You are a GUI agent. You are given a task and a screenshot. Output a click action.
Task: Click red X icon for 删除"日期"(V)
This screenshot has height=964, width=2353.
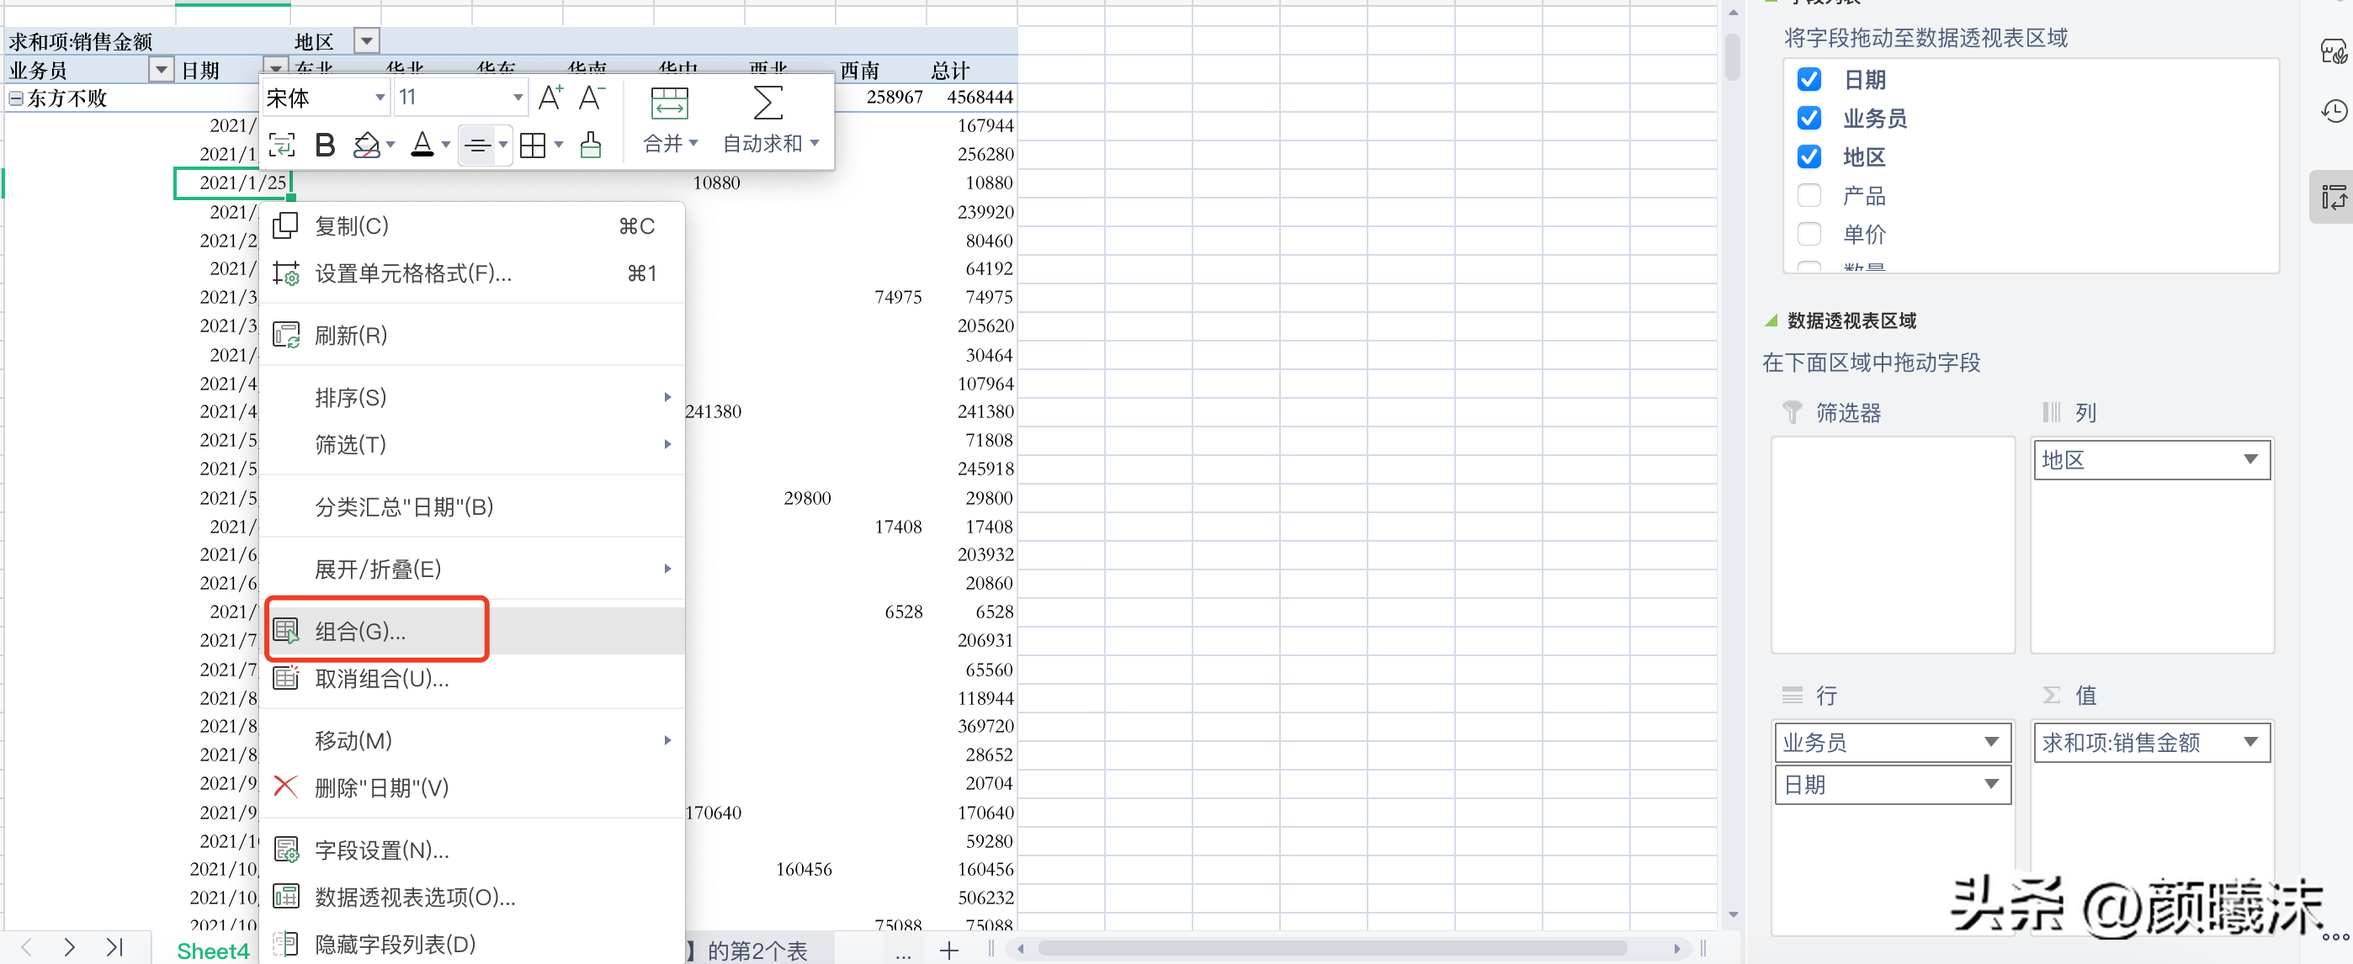click(x=286, y=787)
